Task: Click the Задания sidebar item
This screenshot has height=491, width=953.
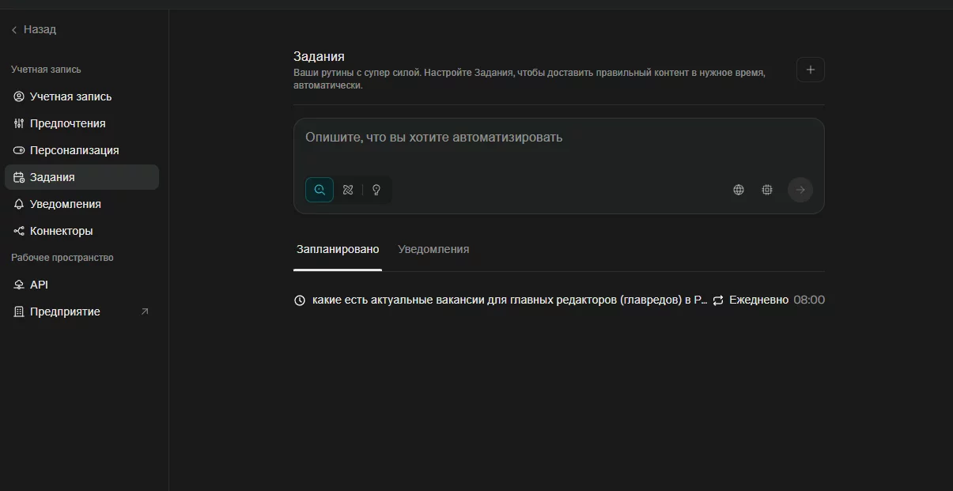Action: pos(52,177)
